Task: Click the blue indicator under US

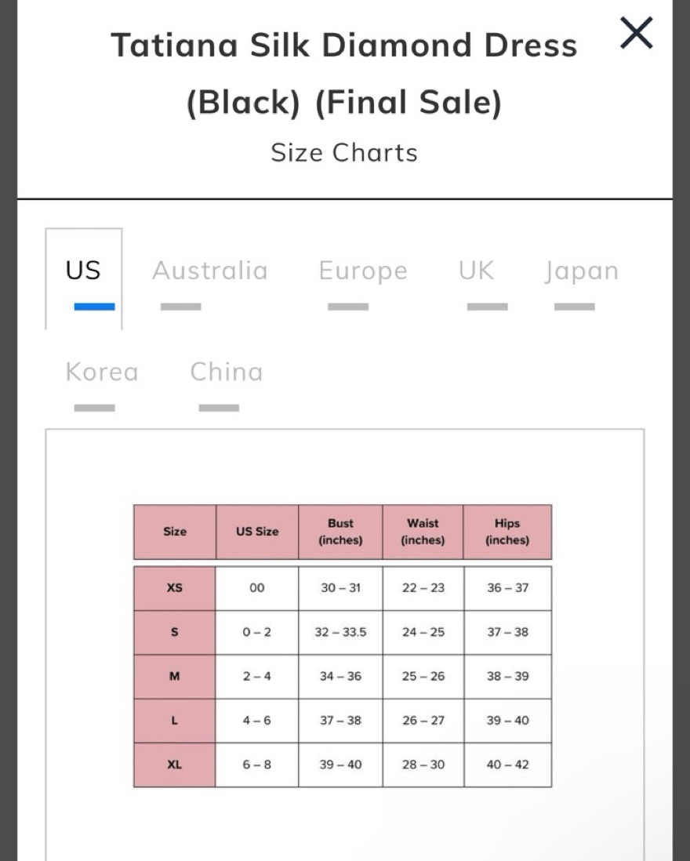Action: point(94,307)
